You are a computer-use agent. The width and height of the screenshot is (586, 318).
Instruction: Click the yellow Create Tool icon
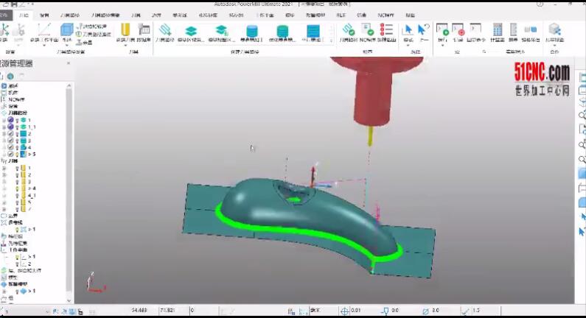125,30
